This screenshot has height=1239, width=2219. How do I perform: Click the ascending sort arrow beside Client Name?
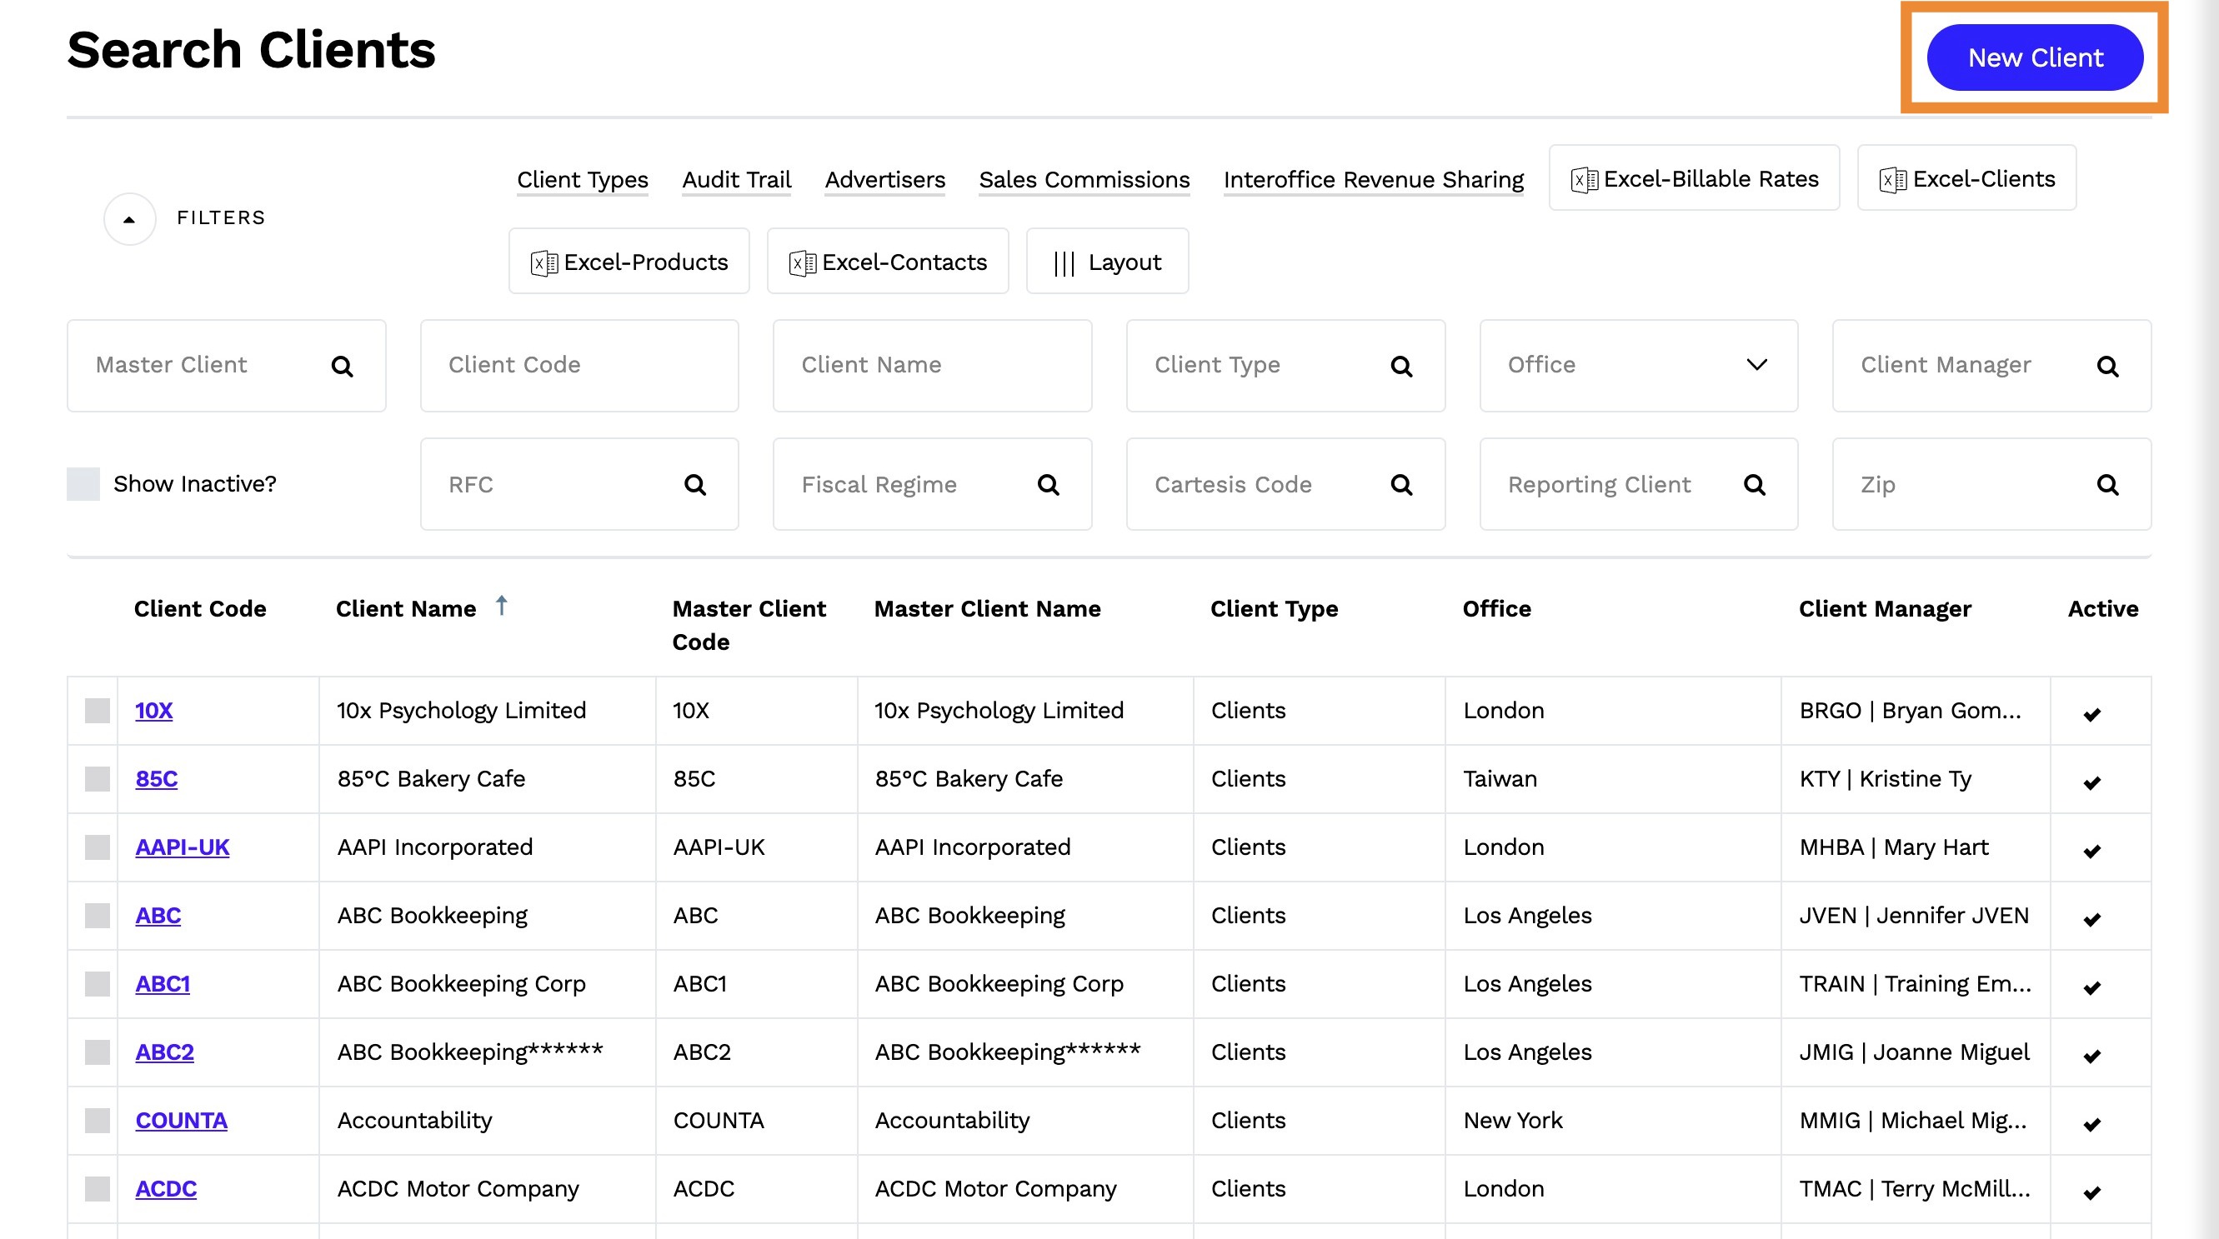[501, 605]
